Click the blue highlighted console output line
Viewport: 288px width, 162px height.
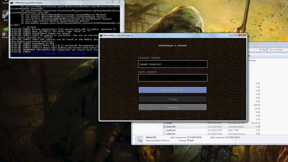coord(54,53)
